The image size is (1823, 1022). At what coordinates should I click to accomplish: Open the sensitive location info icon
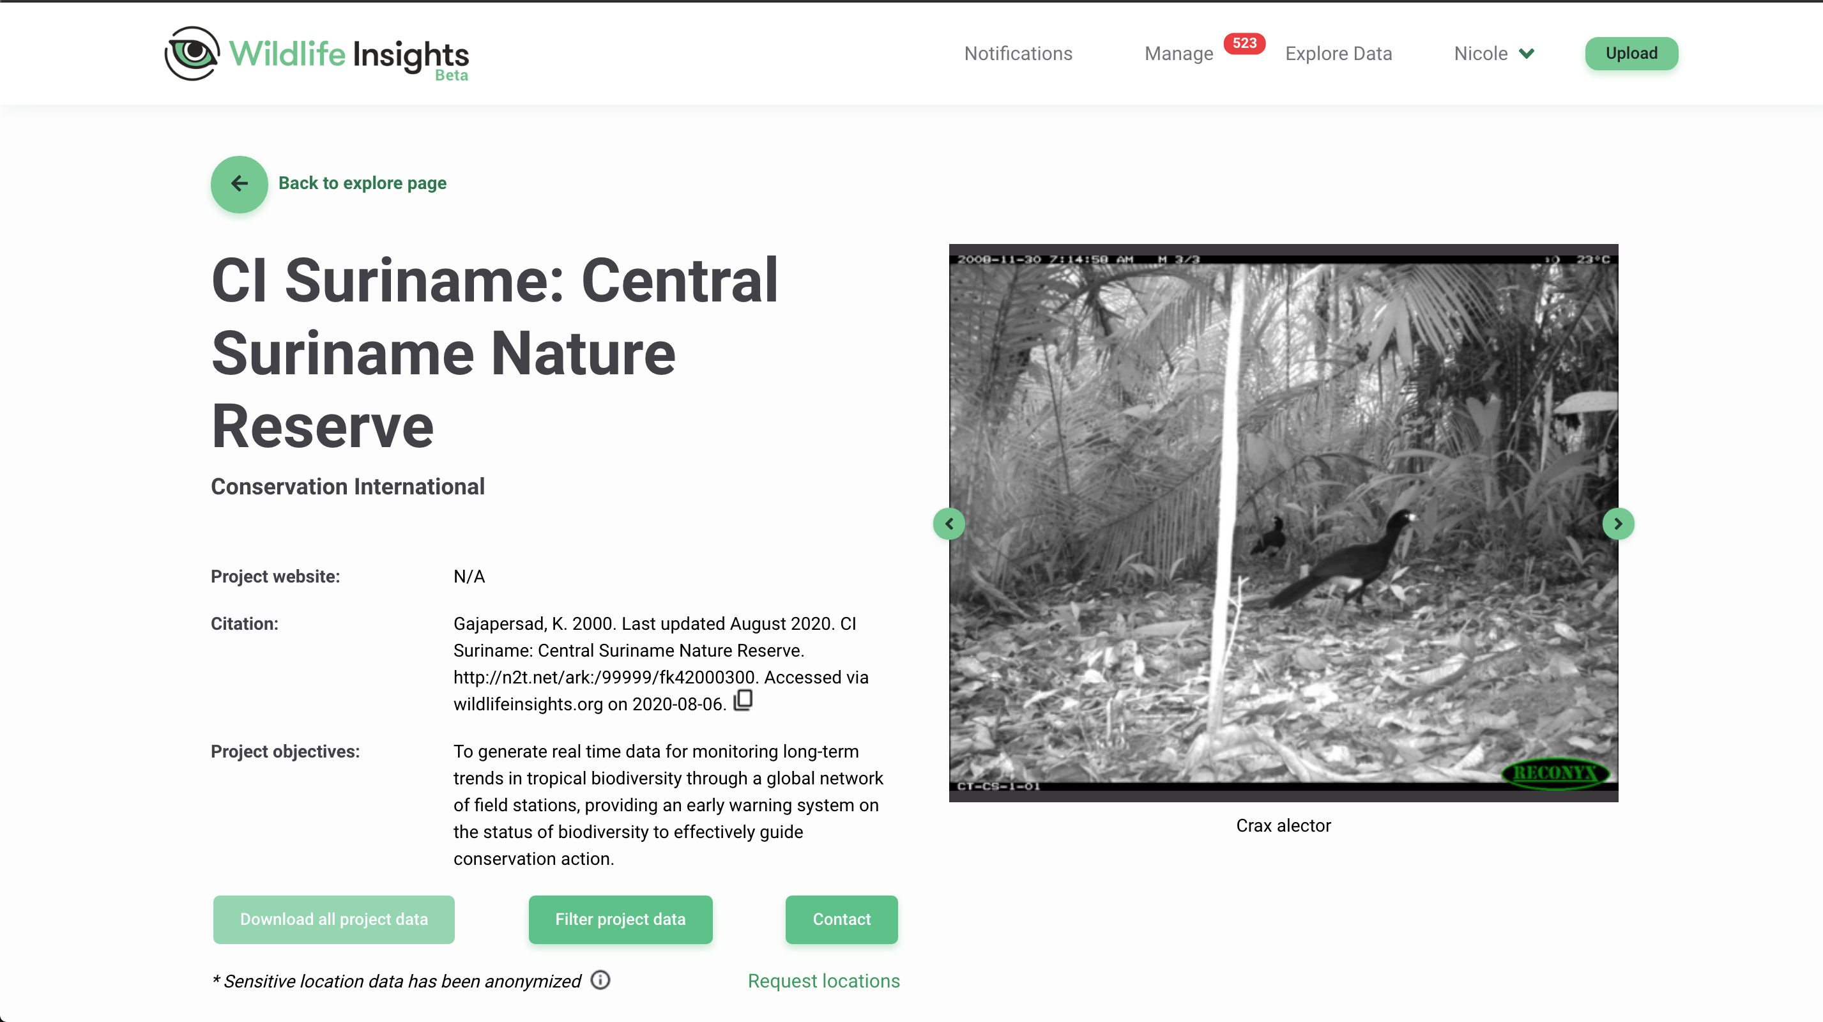tap(600, 980)
